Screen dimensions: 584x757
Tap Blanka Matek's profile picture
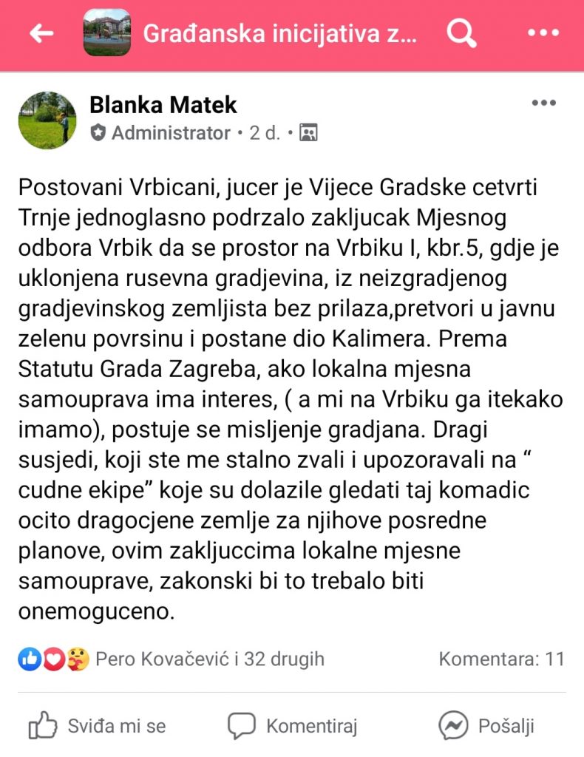tap(47, 120)
